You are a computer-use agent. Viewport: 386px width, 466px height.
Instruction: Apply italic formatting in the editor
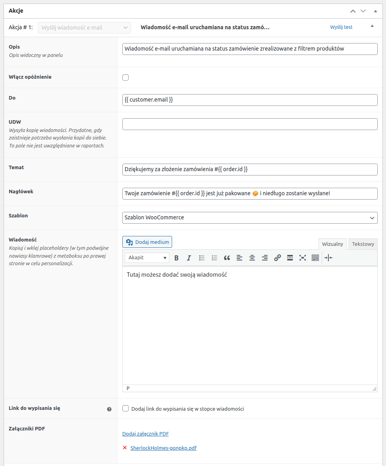189,258
